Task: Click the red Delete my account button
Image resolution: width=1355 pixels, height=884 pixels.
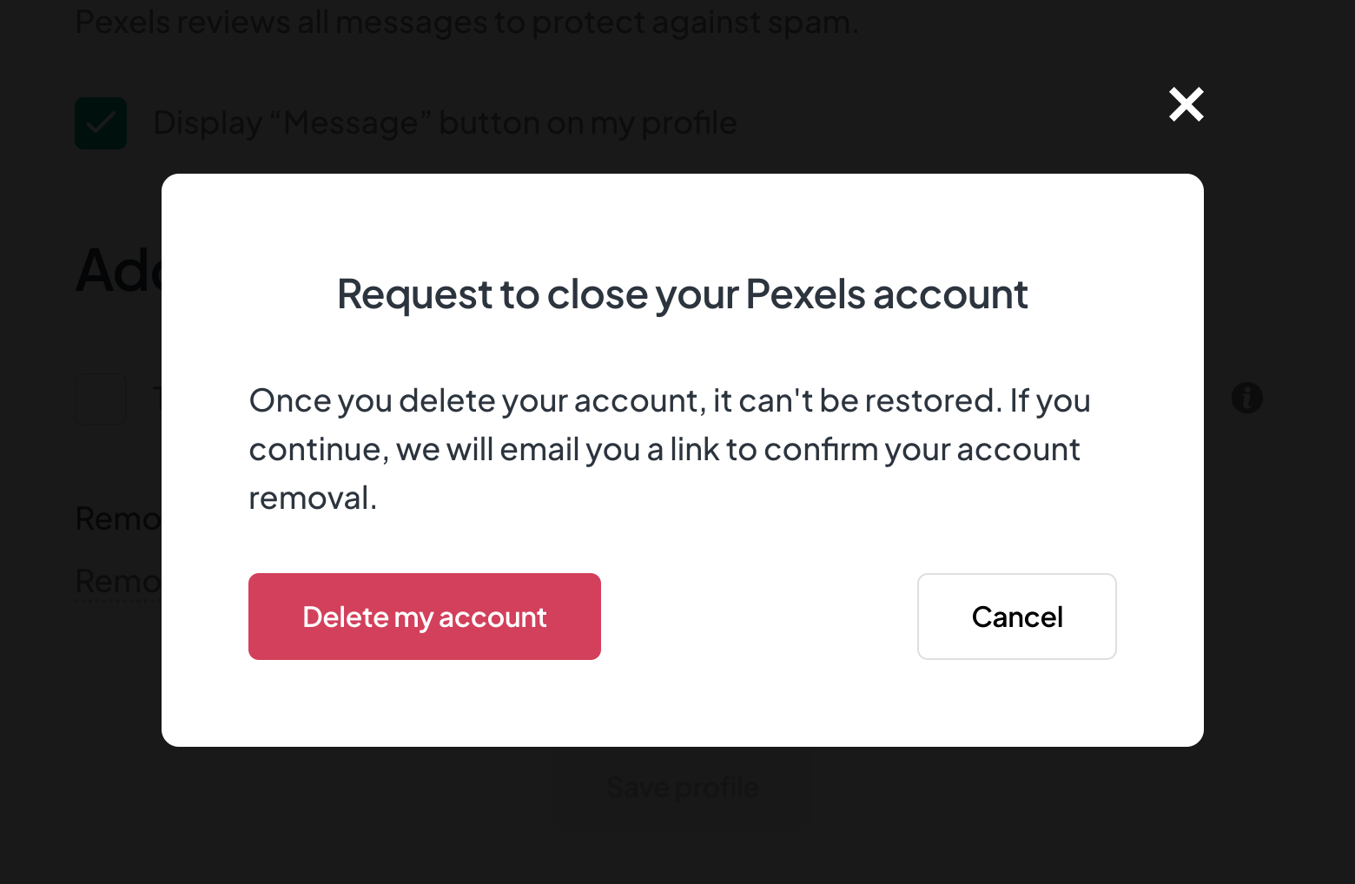Action: click(424, 617)
